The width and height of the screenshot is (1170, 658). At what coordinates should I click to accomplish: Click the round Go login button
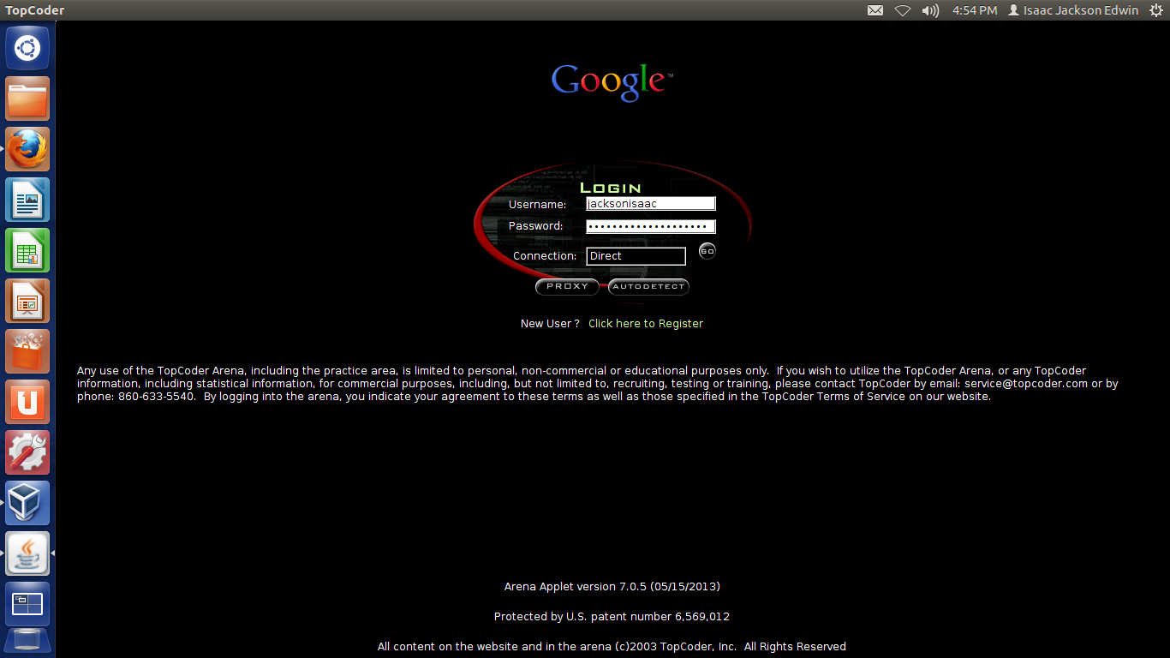(x=707, y=251)
